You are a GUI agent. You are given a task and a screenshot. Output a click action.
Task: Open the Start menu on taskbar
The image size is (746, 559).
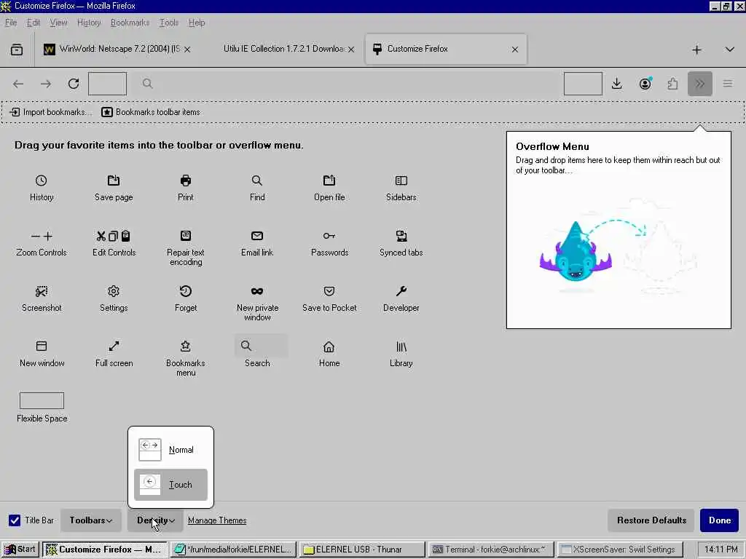(20, 550)
